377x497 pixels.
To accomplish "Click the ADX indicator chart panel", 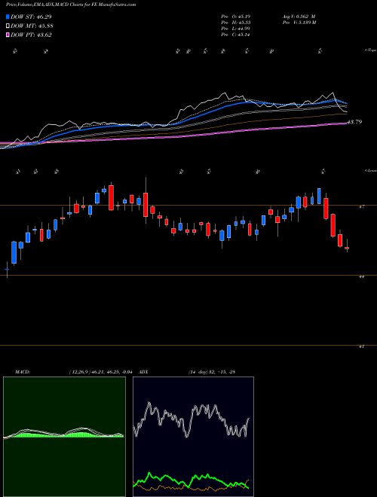I will (193, 437).
